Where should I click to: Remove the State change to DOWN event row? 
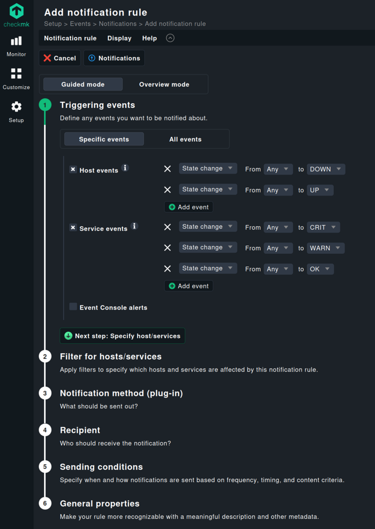[x=167, y=169]
